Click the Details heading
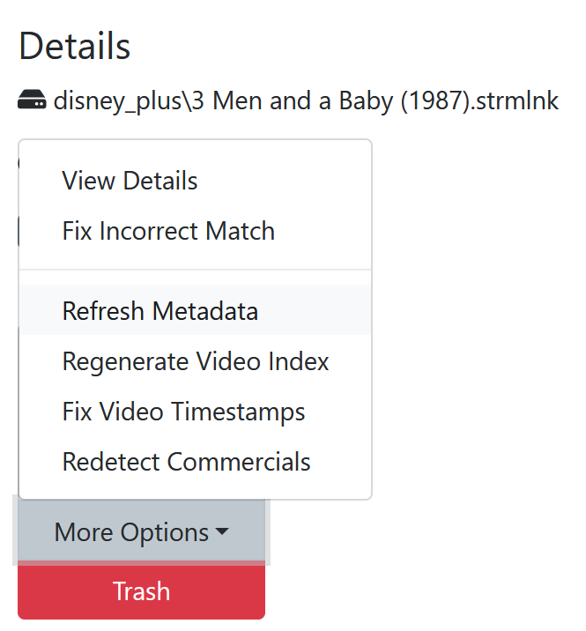The height and width of the screenshot is (631, 586). click(75, 46)
